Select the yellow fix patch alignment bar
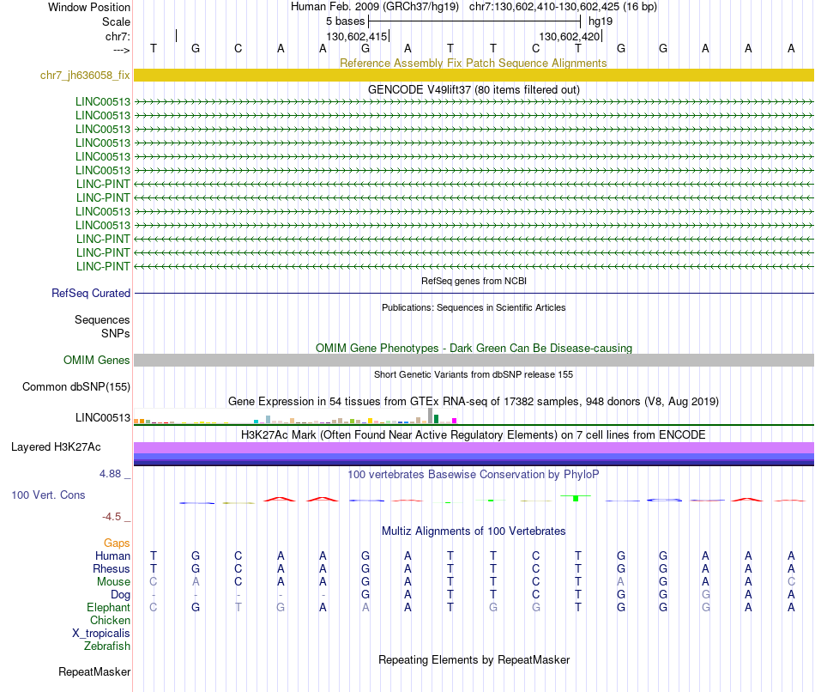The height and width of the screenshot is (692, 815). (474, 75)
